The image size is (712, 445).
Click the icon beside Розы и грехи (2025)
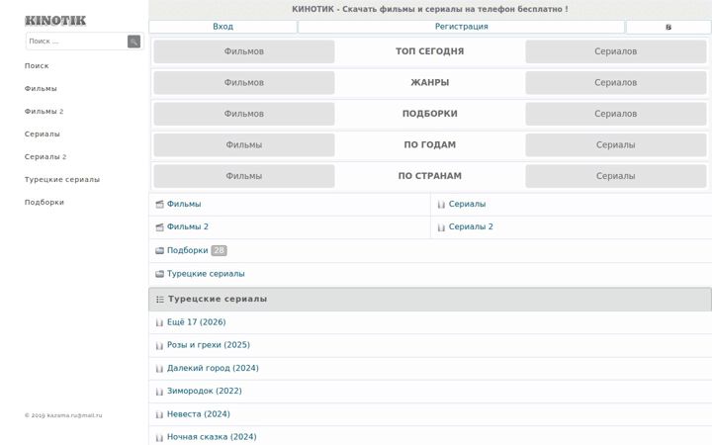point(159,345)
